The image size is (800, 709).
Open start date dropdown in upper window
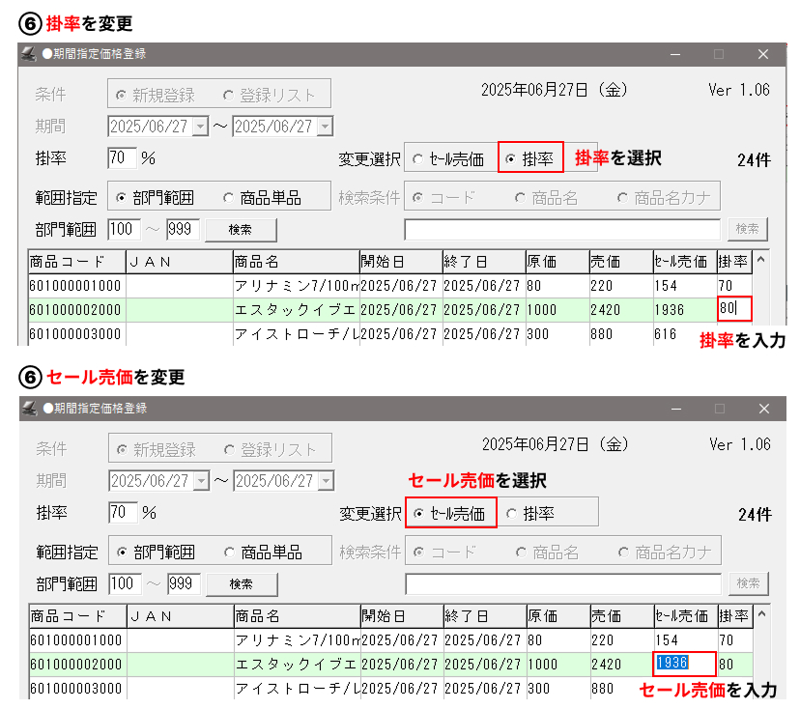coord(200,127)
